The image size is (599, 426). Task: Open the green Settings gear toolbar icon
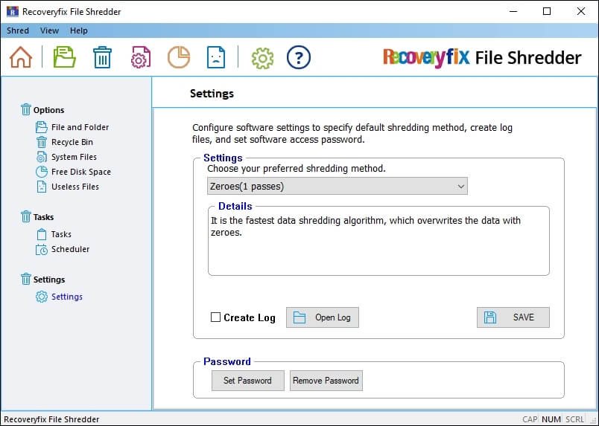[262, 57]
